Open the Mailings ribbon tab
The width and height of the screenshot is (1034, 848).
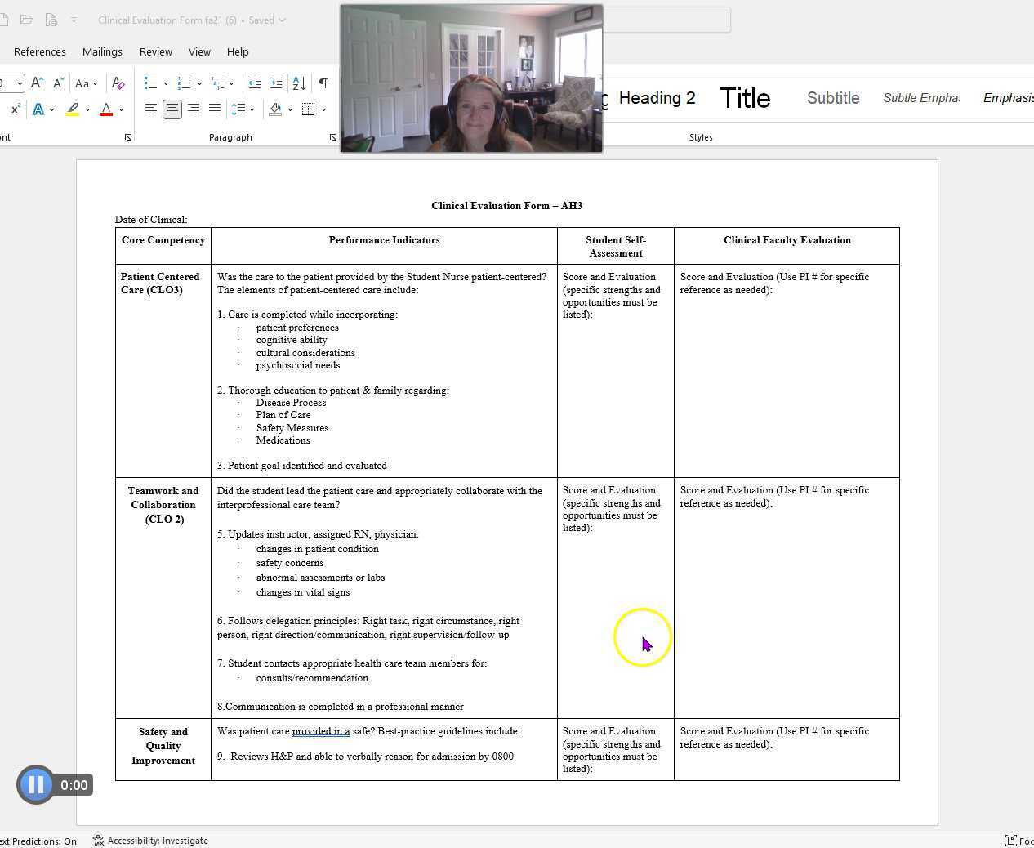tap(102, 51)
